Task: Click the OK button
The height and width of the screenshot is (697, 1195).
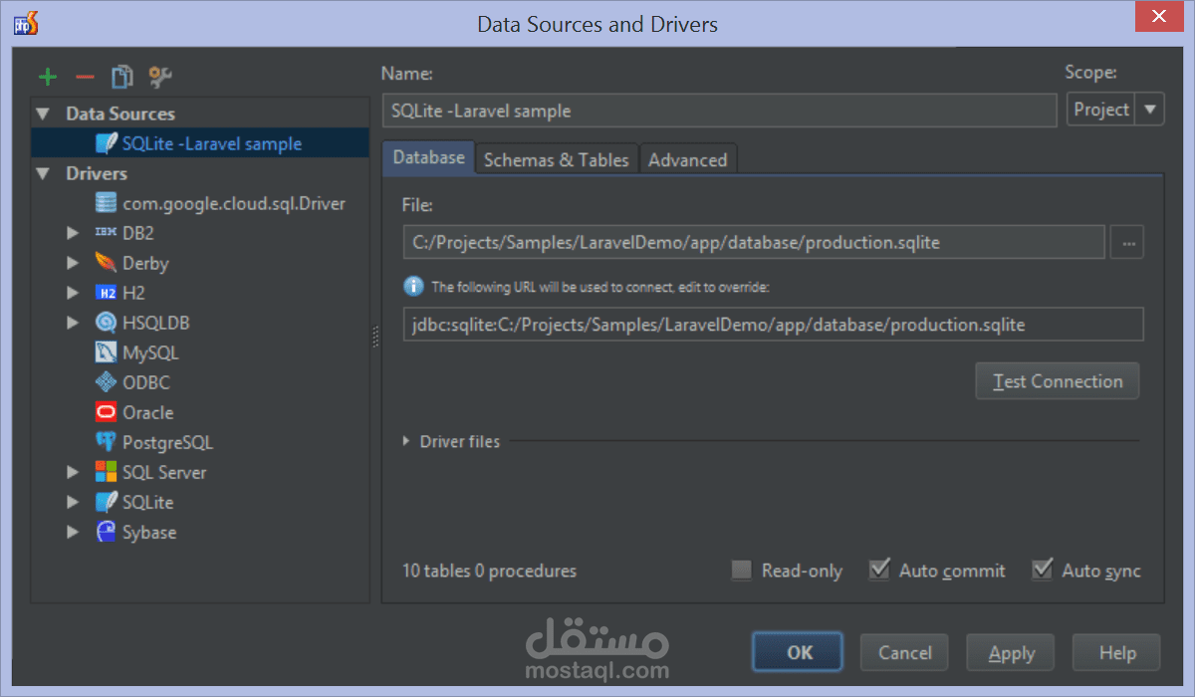Action: point(798,653)
